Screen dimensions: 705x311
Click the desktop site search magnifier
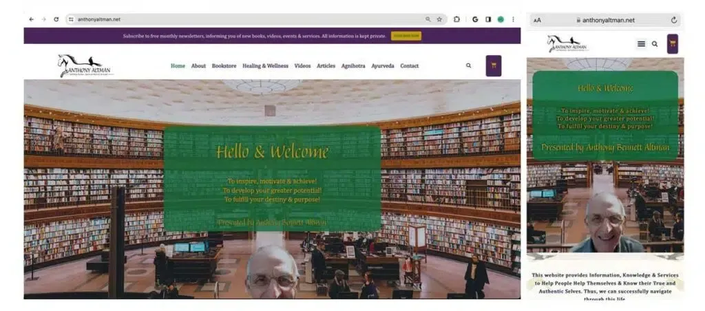pos(468,65)
